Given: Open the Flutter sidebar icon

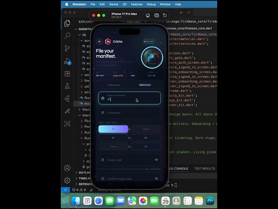Looking at the screenshot, I should [67, 99].
